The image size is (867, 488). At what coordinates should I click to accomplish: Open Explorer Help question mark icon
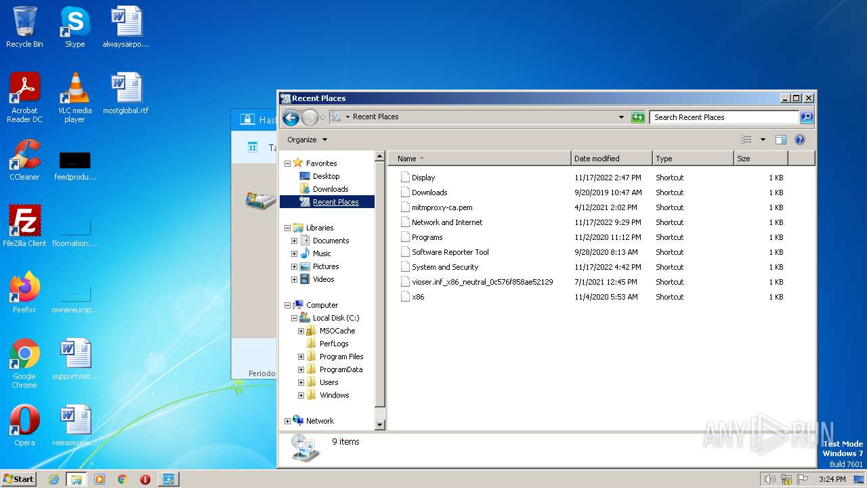pos(799,140)
